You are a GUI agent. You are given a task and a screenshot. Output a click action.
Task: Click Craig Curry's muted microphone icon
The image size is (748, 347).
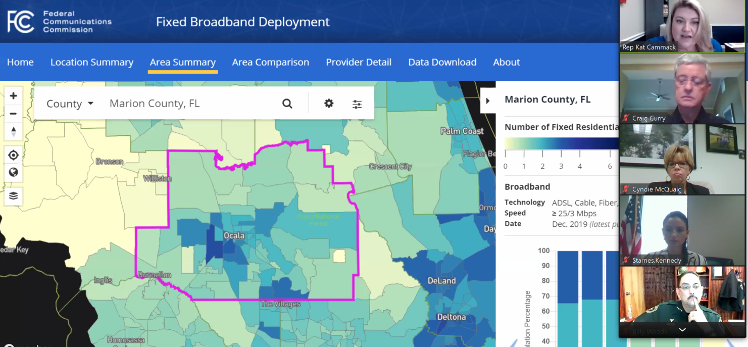pos(626,118)
